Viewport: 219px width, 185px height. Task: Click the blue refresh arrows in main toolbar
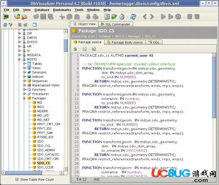tap(133, 17)
